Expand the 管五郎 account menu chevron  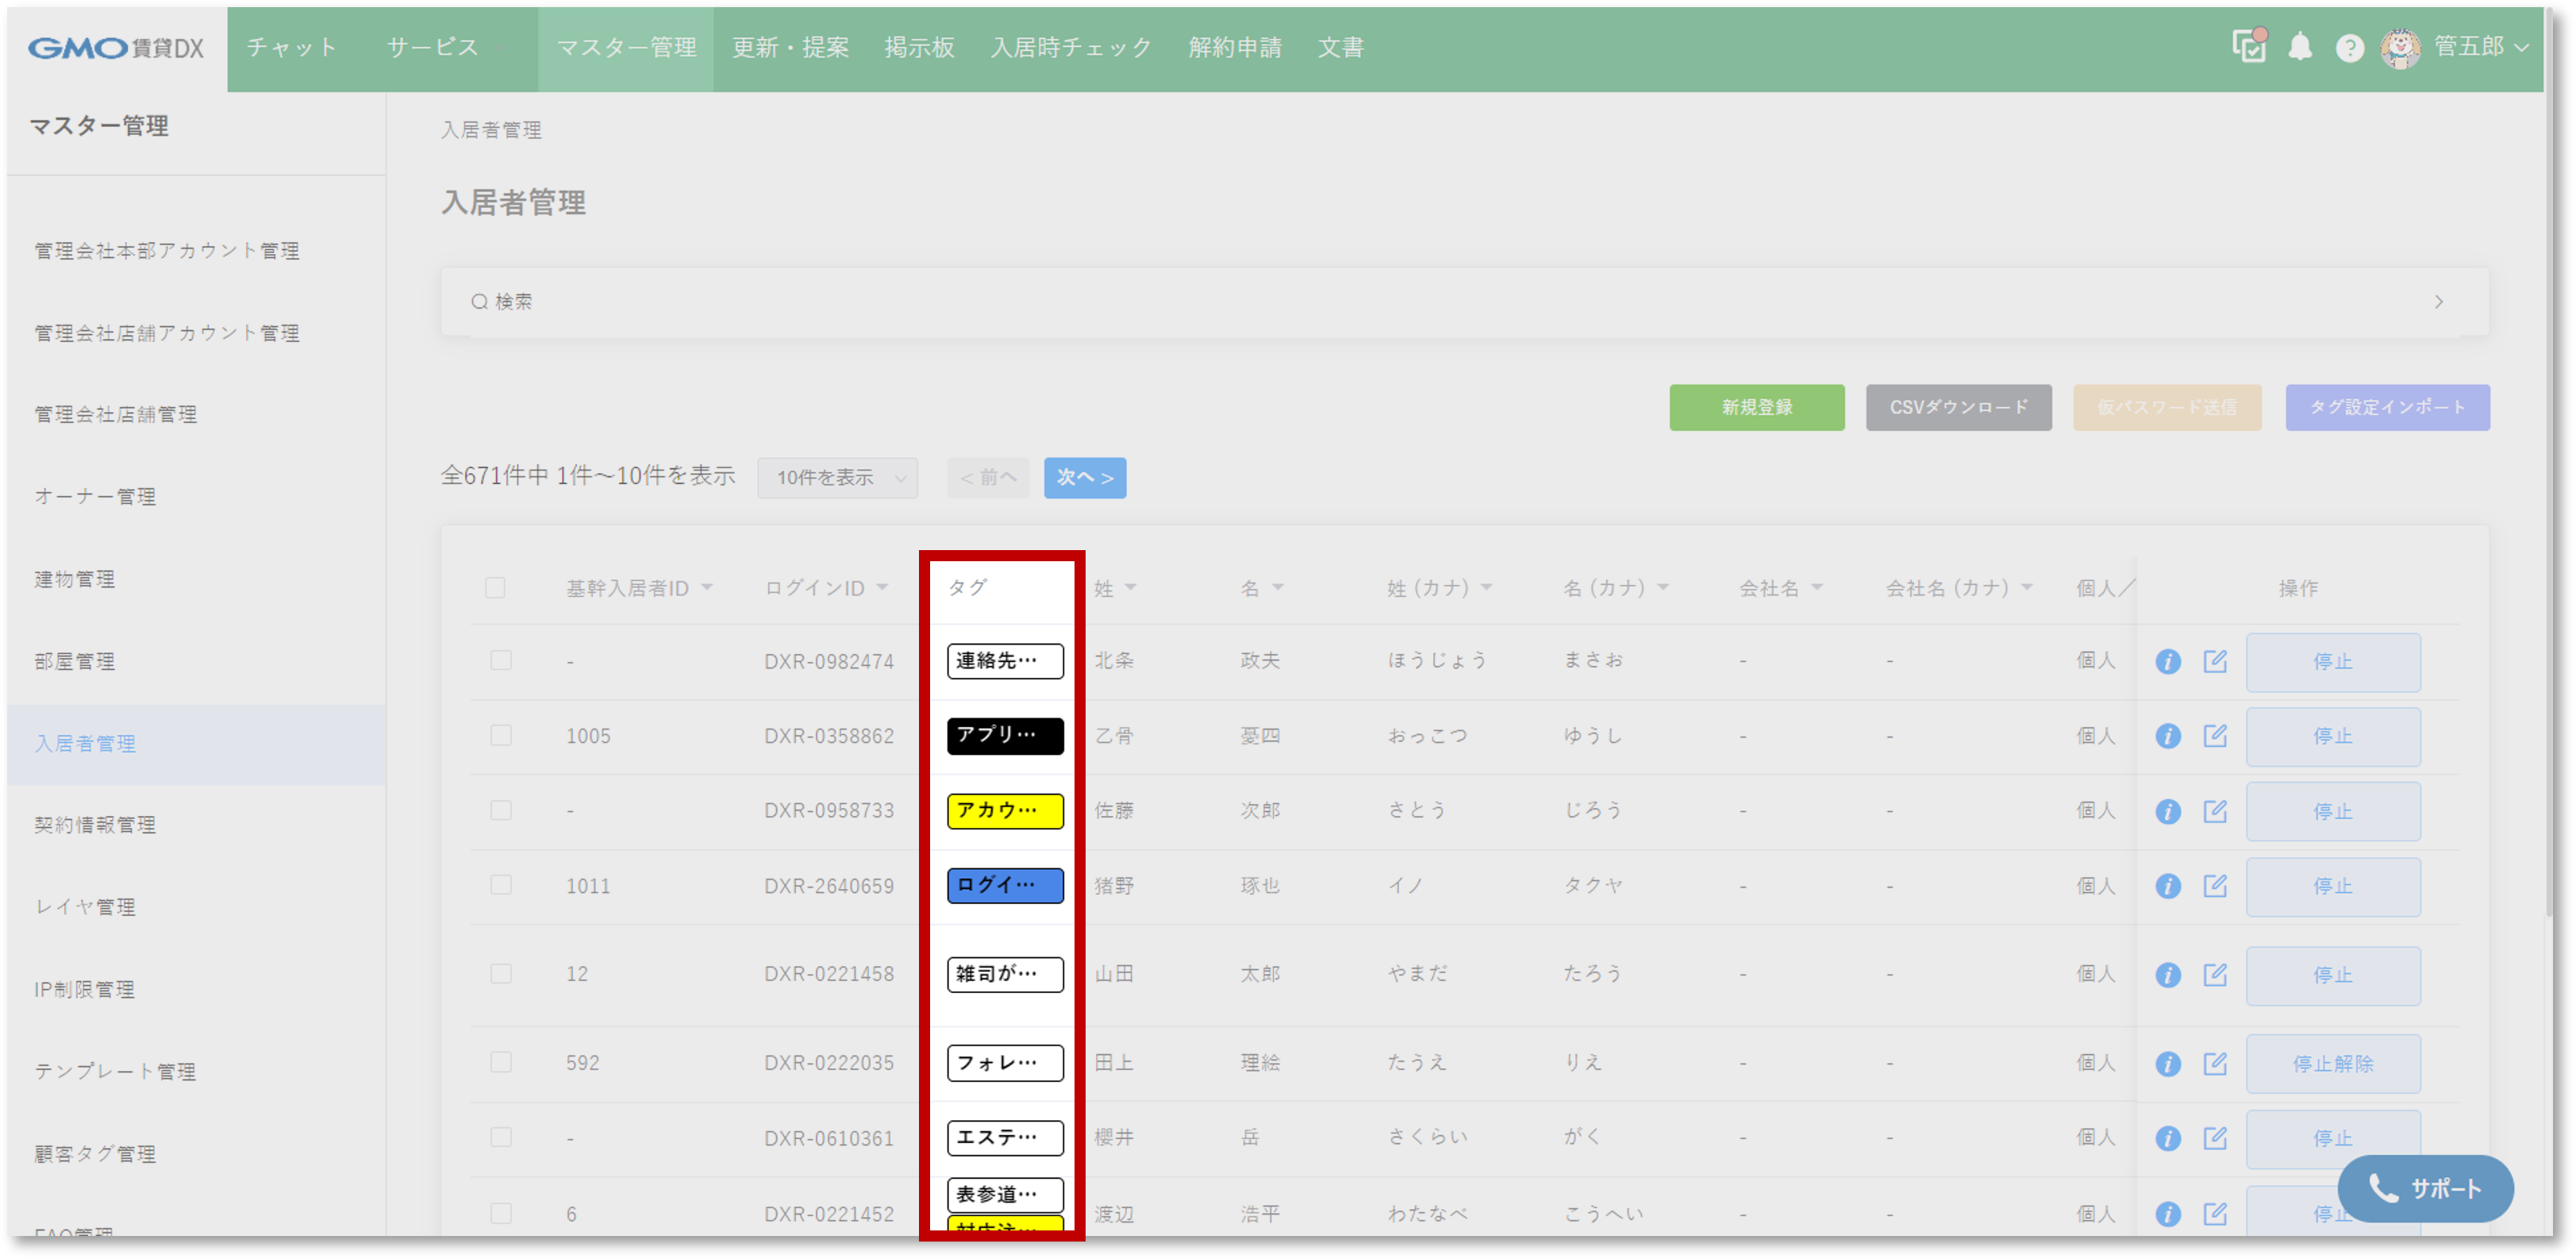(2522, 47)
